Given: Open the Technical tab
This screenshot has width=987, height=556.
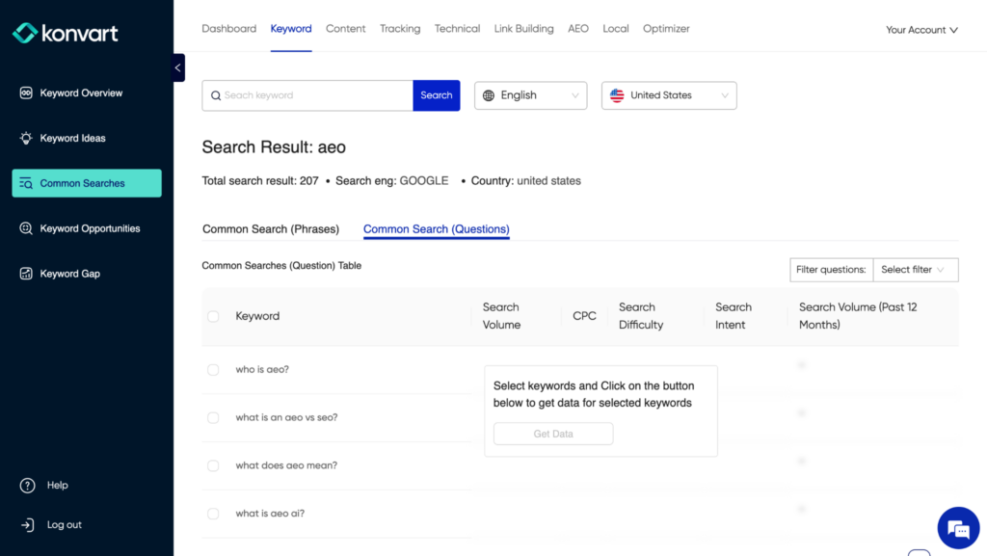Looking at the screenshot, I should coord(457,29).
